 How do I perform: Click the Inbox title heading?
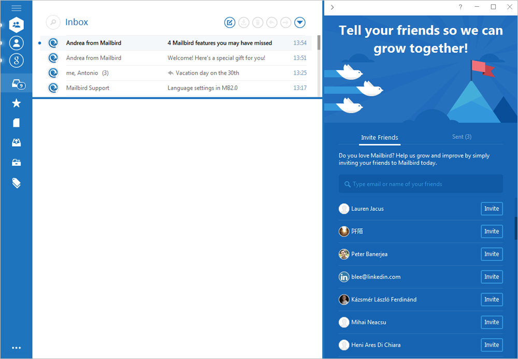point(77,22)
